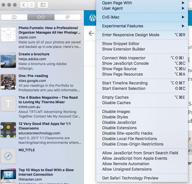Select the Reading List glasses tab
The width and height of the screenshot is (192, 184).
click(41, 17)
